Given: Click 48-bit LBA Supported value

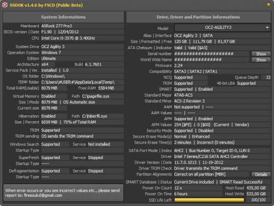Looking at the screenshot, I should point(246,84).
